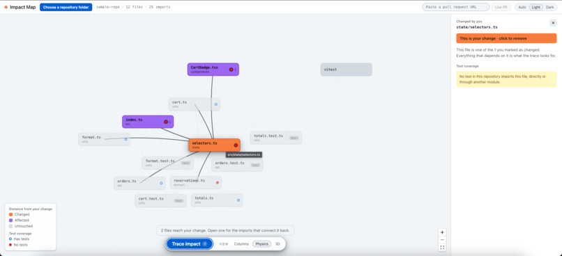The height and width of the screenshot is (256, 562).
Task: Select the format.test.ts node
Action: pyautogui.click(x=167, y=163)
